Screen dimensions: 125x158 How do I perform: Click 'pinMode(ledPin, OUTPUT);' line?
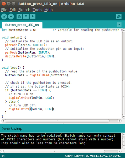[x=26, y=45]
